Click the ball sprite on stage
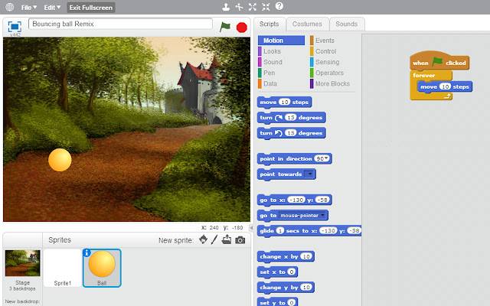Viewport: 490px width, 306px height. (60, 160)
